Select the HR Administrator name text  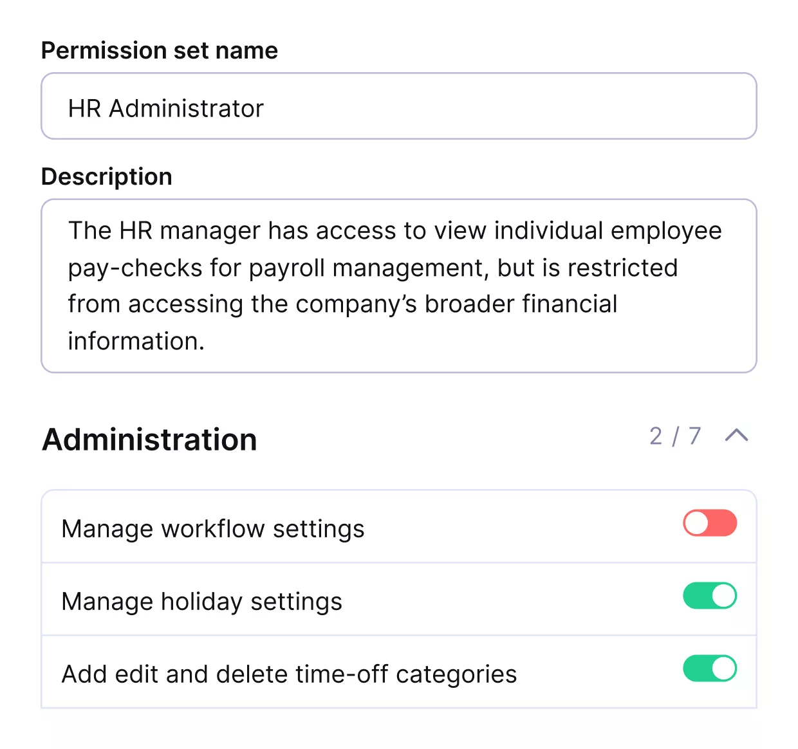166,107
